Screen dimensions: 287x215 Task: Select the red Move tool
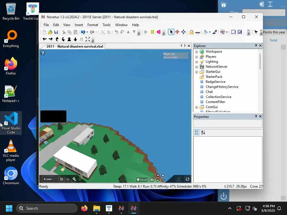point(177,32)
